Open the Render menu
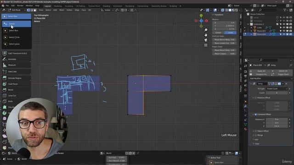The image size is (294, 165). [x=20, y=6]
